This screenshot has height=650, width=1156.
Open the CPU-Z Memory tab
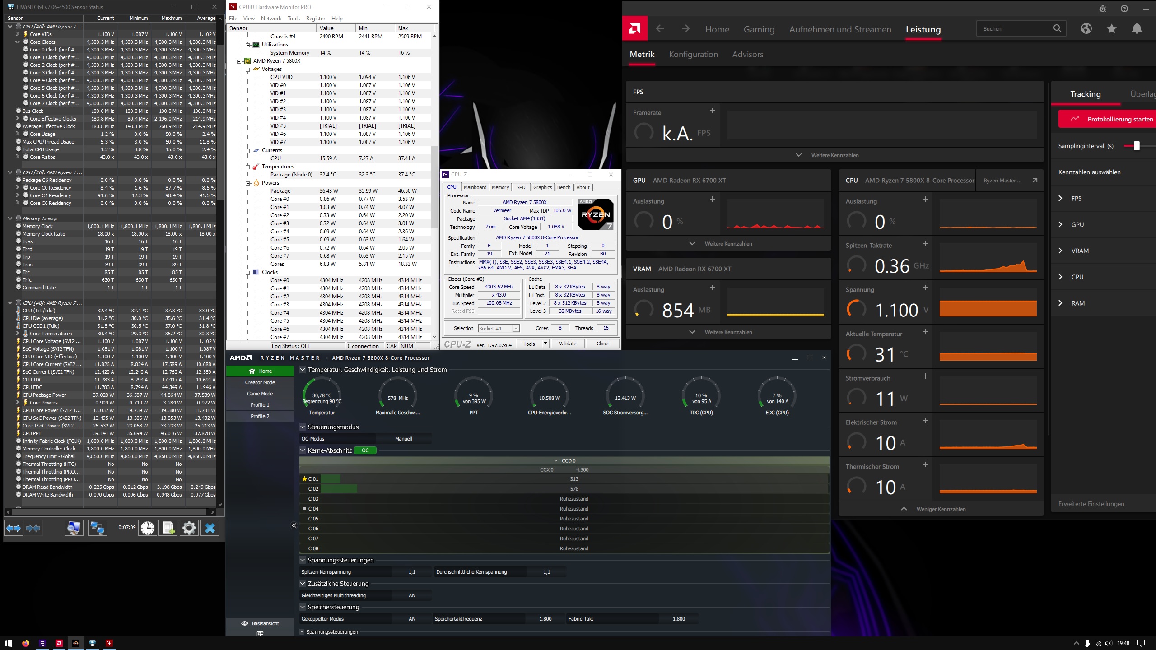[x=500, y=187]
